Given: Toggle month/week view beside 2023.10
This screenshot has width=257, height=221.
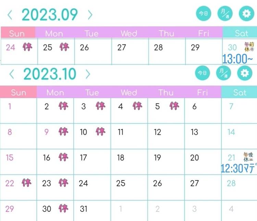Looking at the screenshot, I should pyautogui.click(x=224, y=73).
